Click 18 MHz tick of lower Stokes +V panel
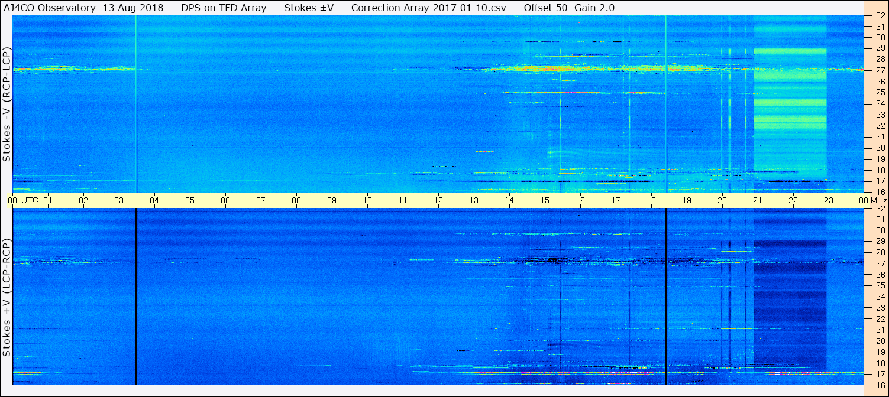 (x=880, y=363)
